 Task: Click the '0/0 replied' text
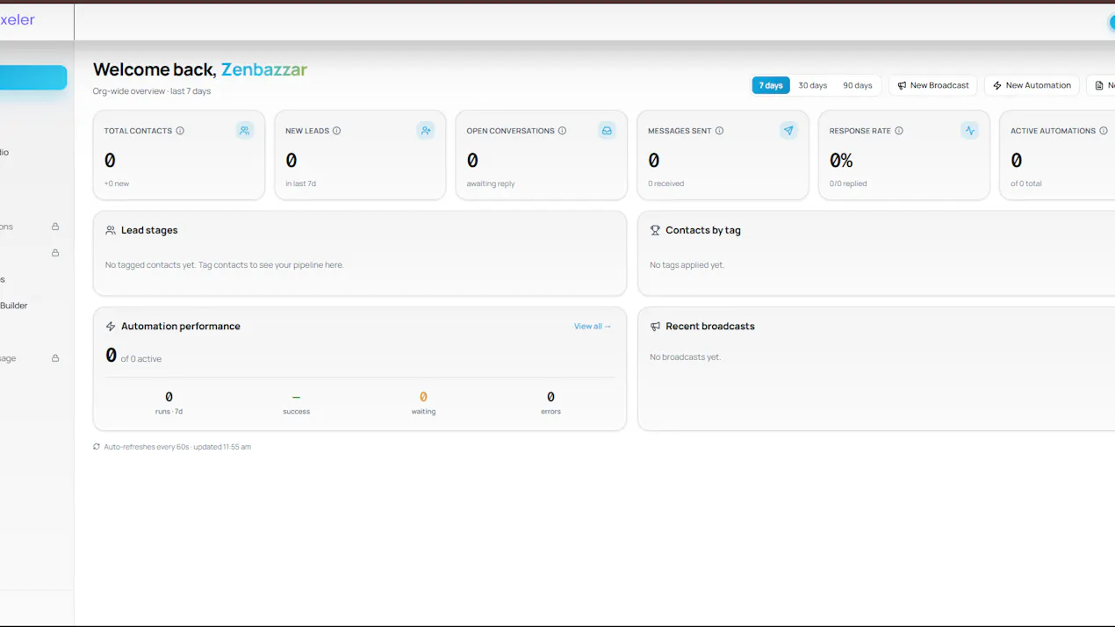(x=848, y=184)
